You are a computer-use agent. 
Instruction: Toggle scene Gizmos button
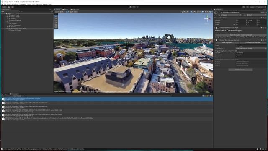pyautogui.click(x=211, y=12)
